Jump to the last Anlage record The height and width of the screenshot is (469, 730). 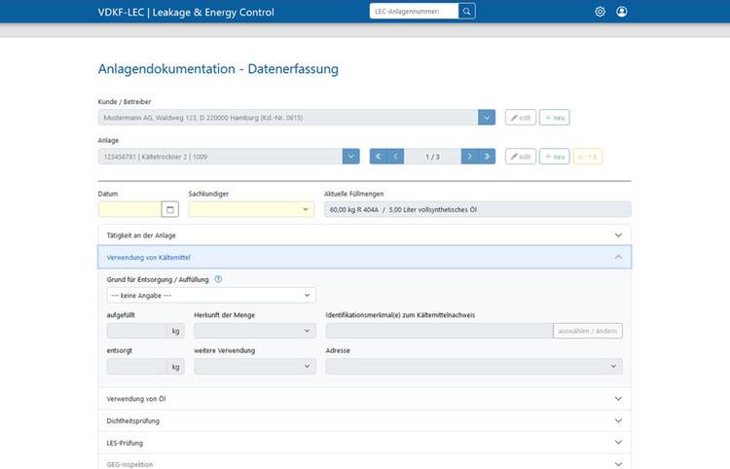487,156
